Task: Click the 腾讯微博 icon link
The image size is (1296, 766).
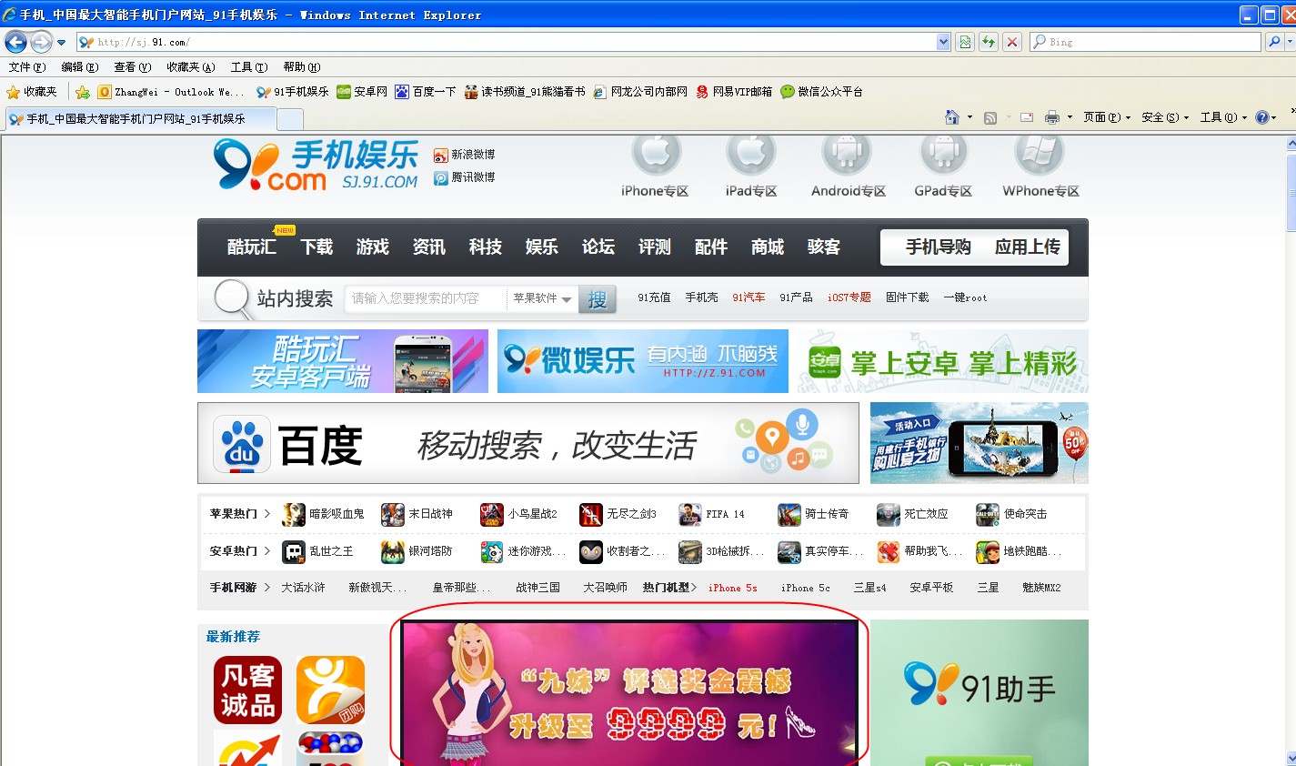Action: pos(441,177)
